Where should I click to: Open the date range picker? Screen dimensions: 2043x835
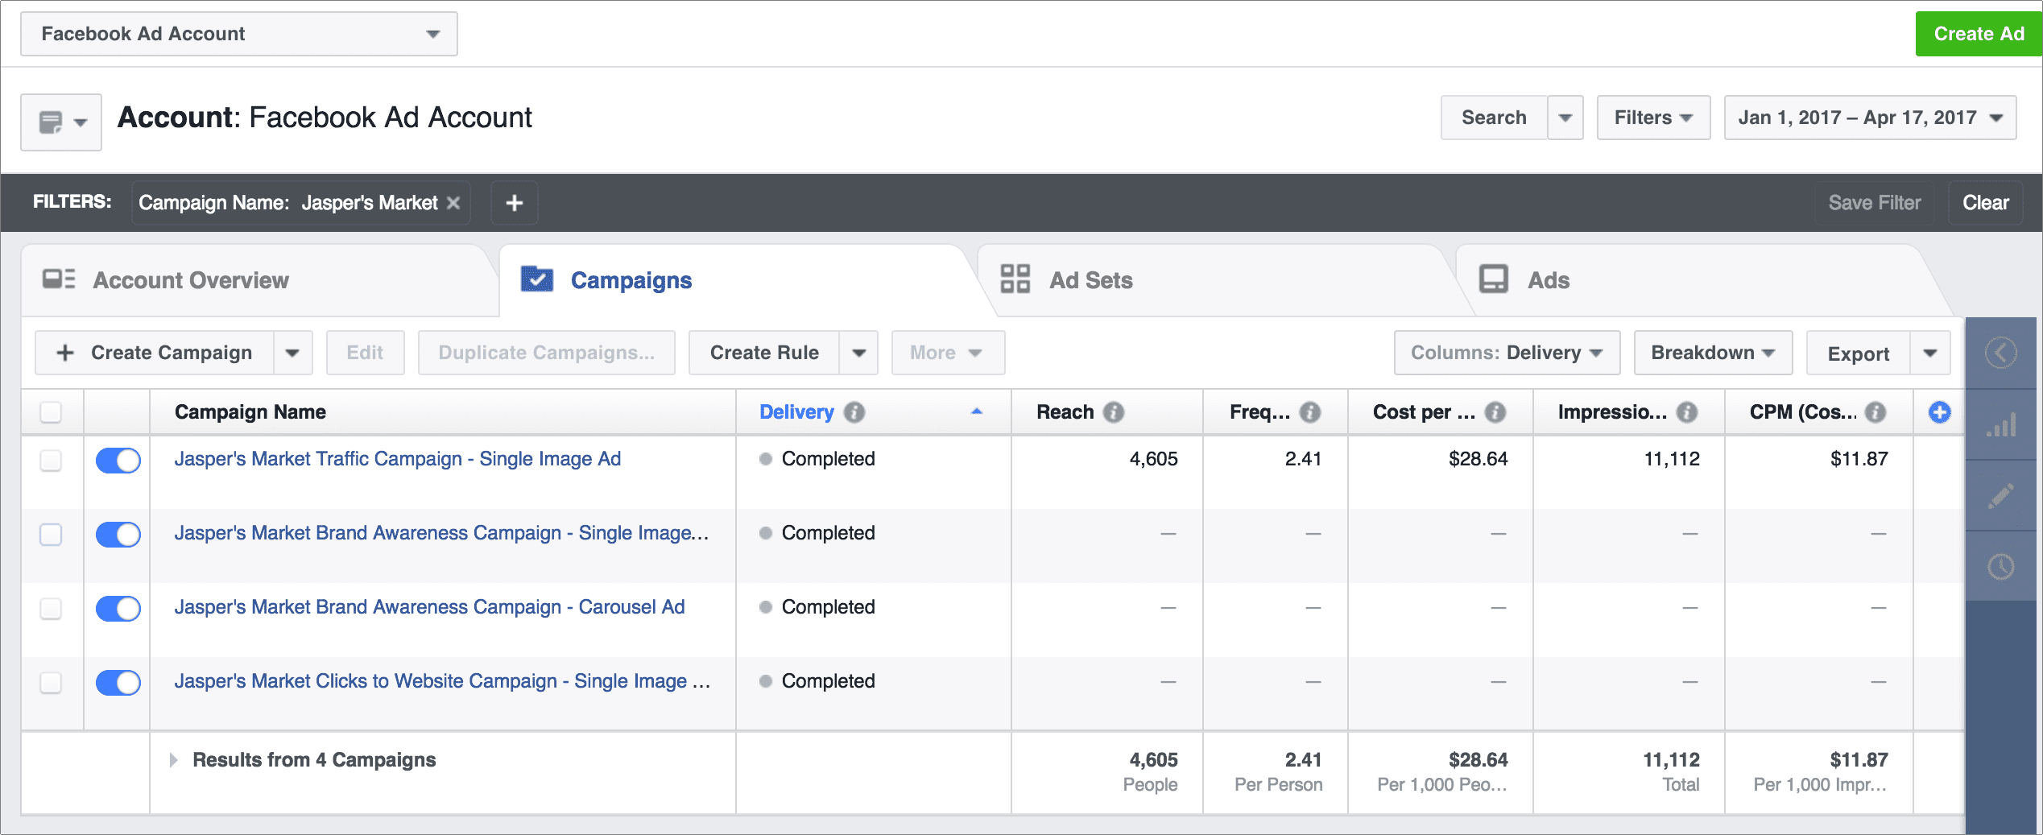coord(1867,118)
